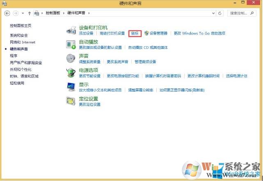263x181 pixels.
Task: Select 硬件和声音 in the sidebar
Action: pyautogui.click(x=19, y=49)
